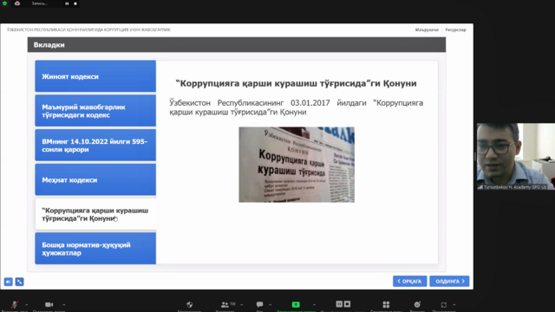555x312 pixels.
Task: Stop the recording in the top bar
Action: (x=75, y=3)
